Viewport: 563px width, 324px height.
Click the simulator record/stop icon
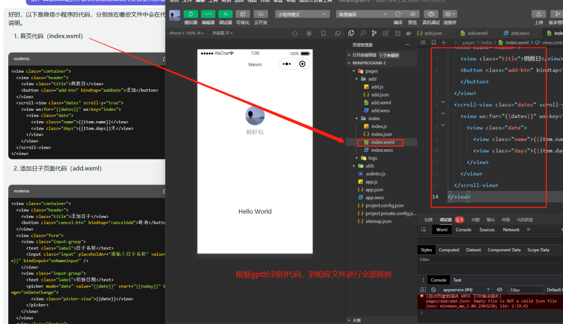309,33
